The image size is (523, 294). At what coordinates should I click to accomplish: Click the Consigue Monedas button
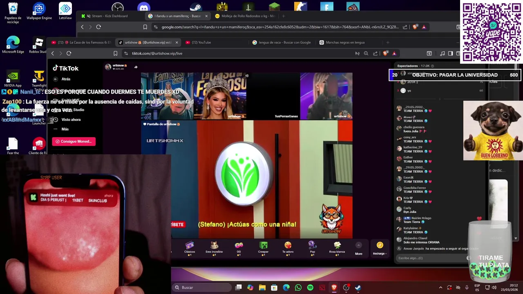click(x=74, y=141)
